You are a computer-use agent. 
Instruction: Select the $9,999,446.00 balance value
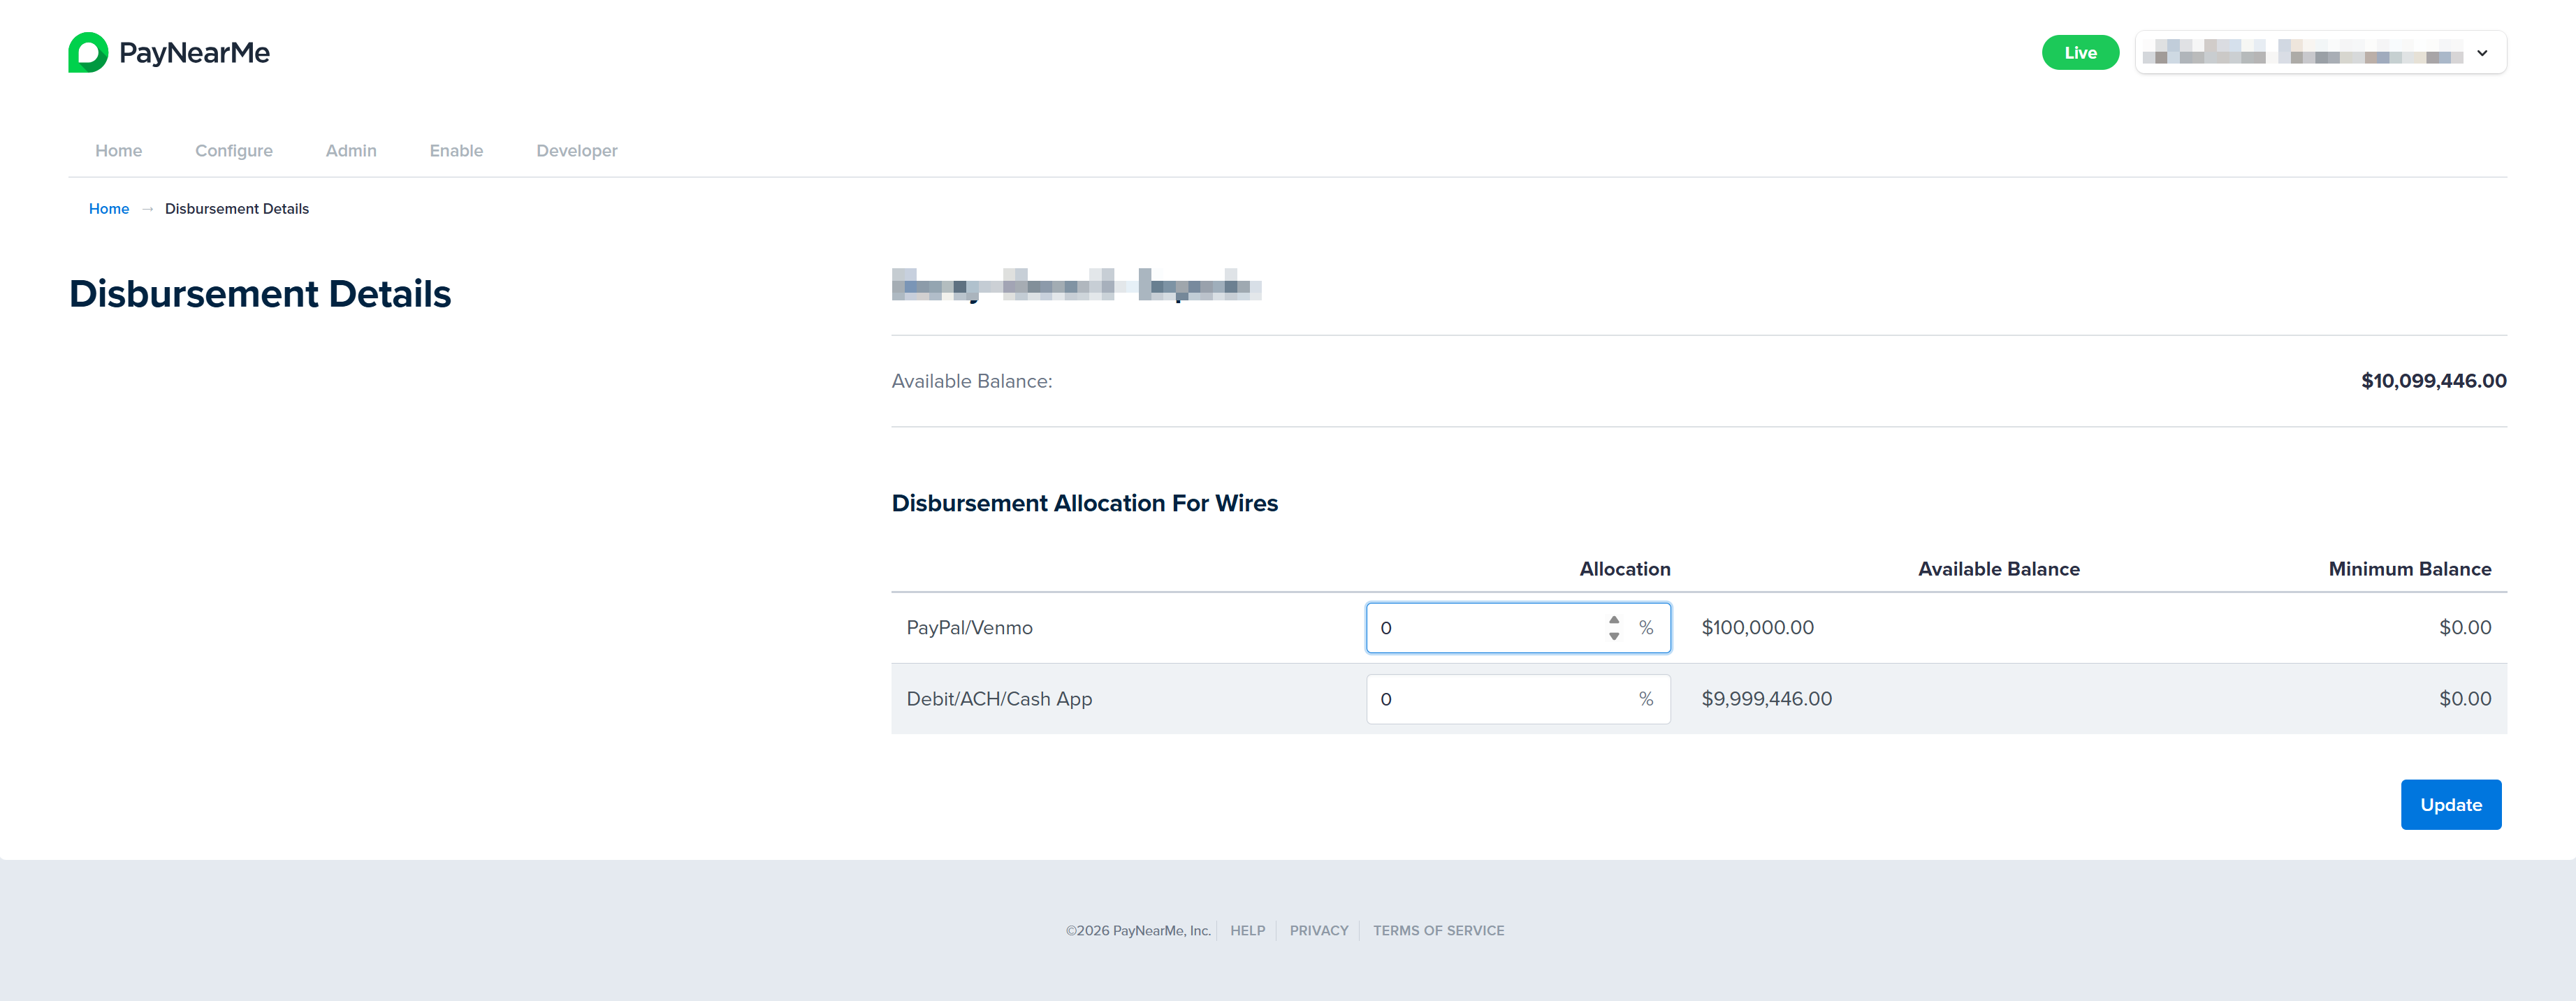pos(1767,699)
